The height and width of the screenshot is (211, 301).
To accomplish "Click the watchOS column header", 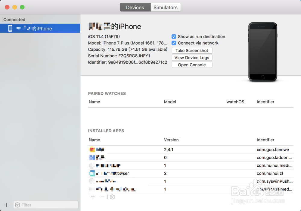I will pos(235,102).
